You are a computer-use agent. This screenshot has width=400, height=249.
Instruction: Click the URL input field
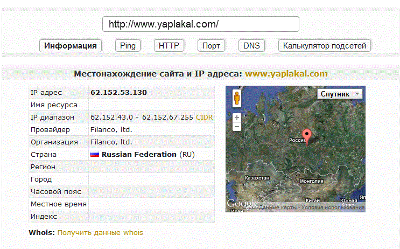click(x=201, y=24)
